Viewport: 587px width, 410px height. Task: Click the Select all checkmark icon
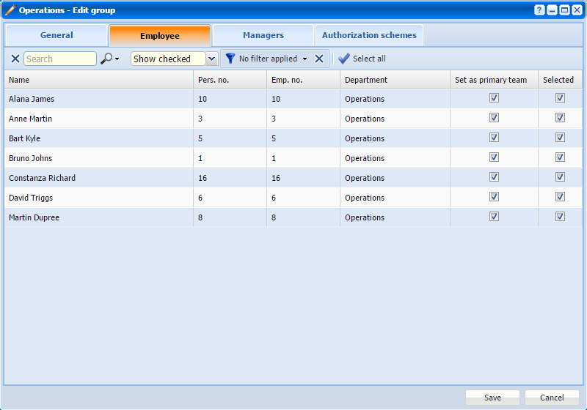click(x=343, y=59)
